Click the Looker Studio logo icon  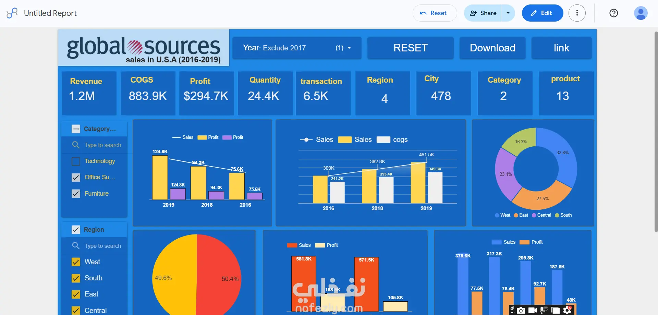pyautogui.click(x=12, y=13)
